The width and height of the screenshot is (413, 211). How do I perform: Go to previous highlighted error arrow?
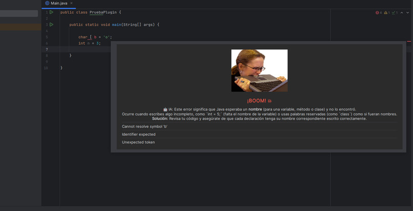click(402, 13)
